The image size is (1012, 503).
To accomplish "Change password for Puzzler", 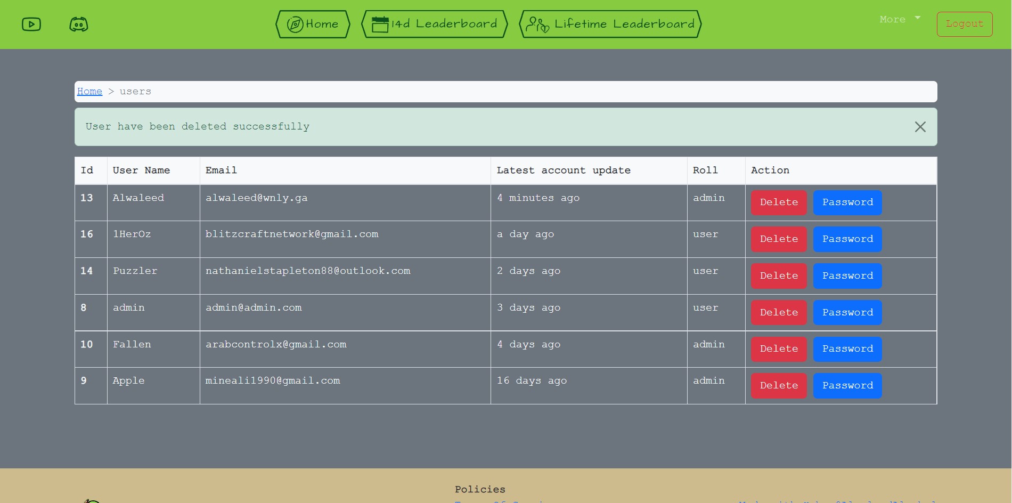I will coord(847,276).
